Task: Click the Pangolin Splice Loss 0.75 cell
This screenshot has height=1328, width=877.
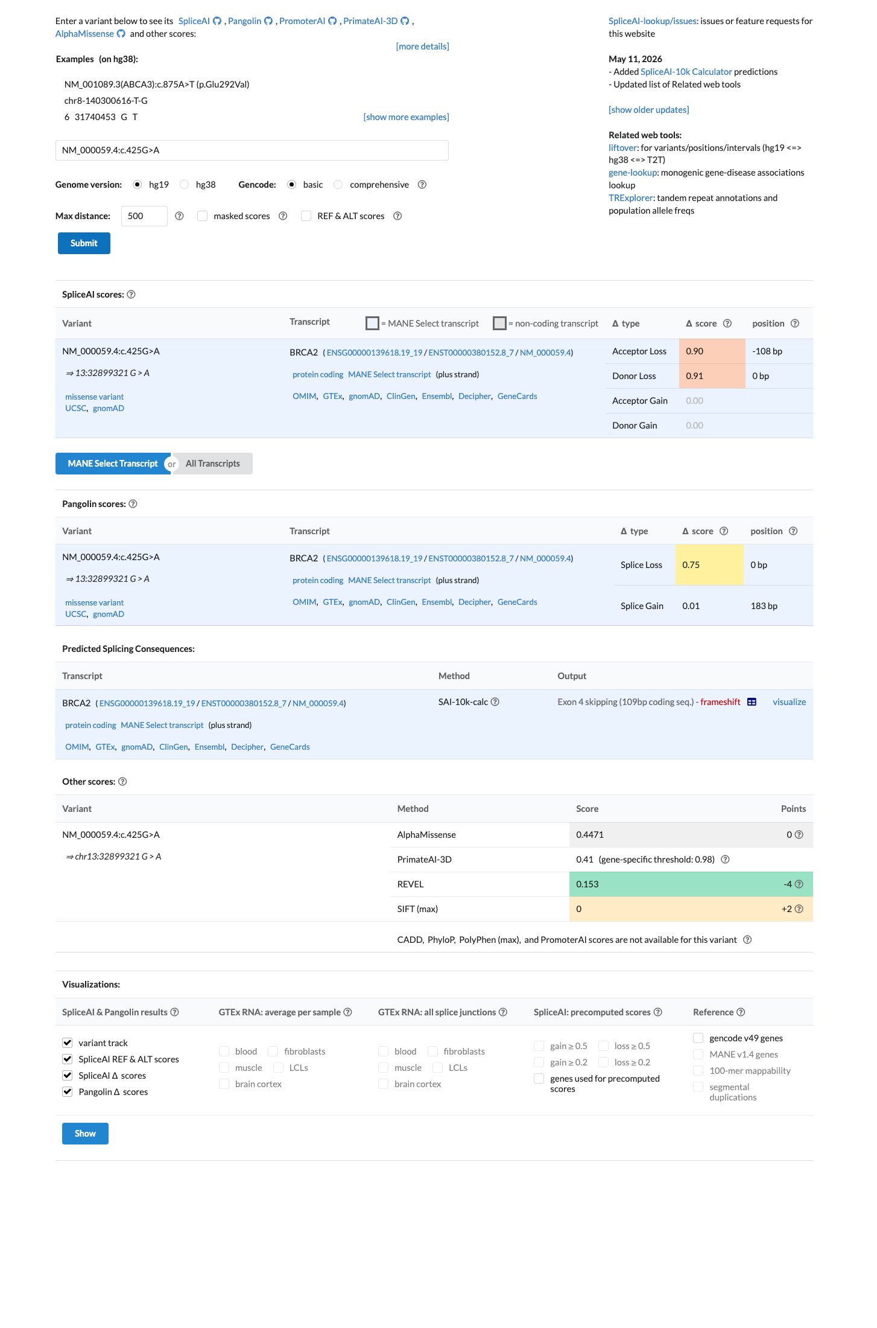Action: coord(709,565)
